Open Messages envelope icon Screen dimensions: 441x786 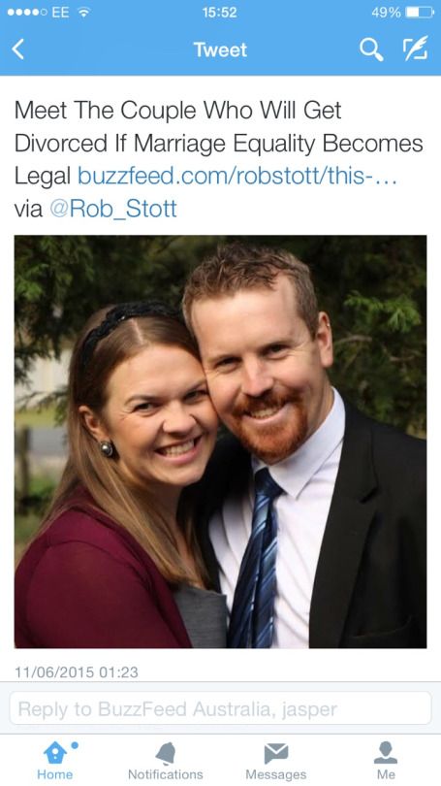[x=276, y=753]
